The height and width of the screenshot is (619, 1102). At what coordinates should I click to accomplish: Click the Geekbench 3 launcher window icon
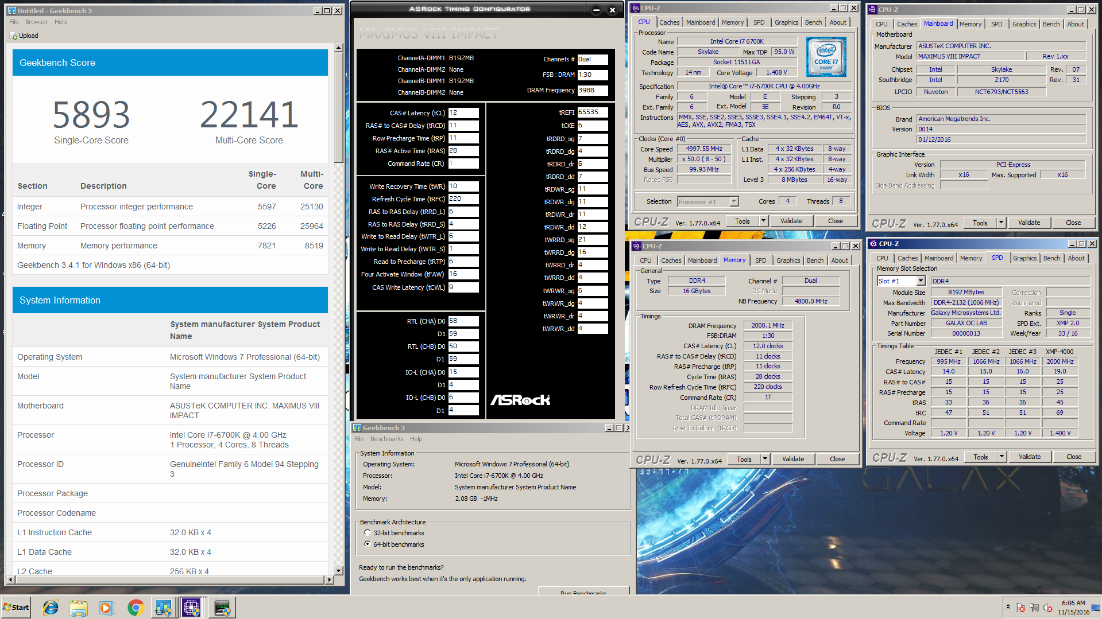(x=357, y=428)
